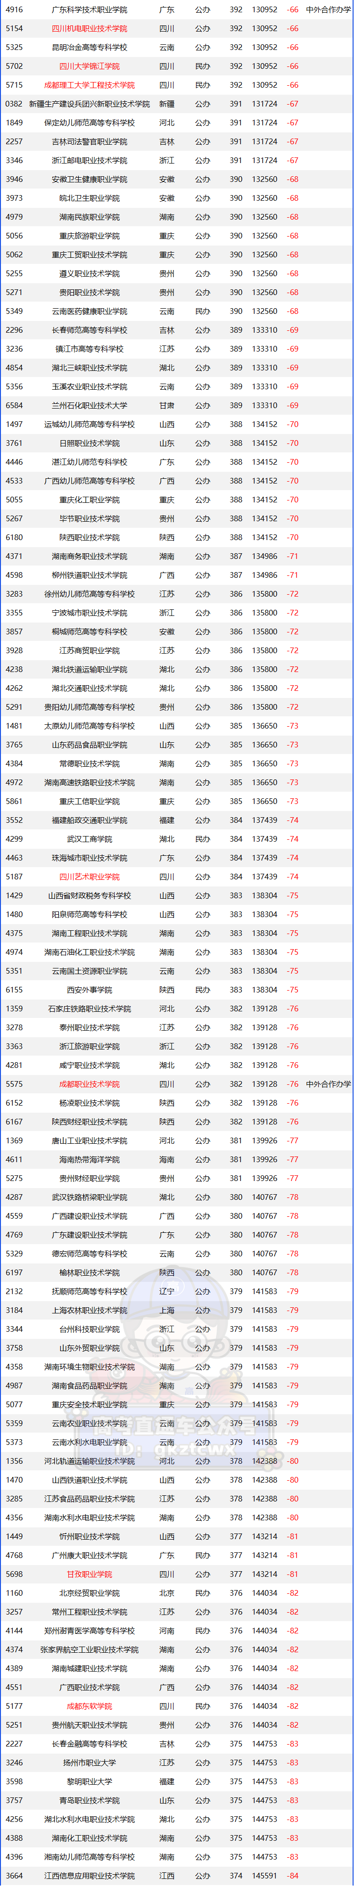Click school name 河北轨道运输职业技术学院
The width and height of the screenshot is (354, 1886).
90,1460
